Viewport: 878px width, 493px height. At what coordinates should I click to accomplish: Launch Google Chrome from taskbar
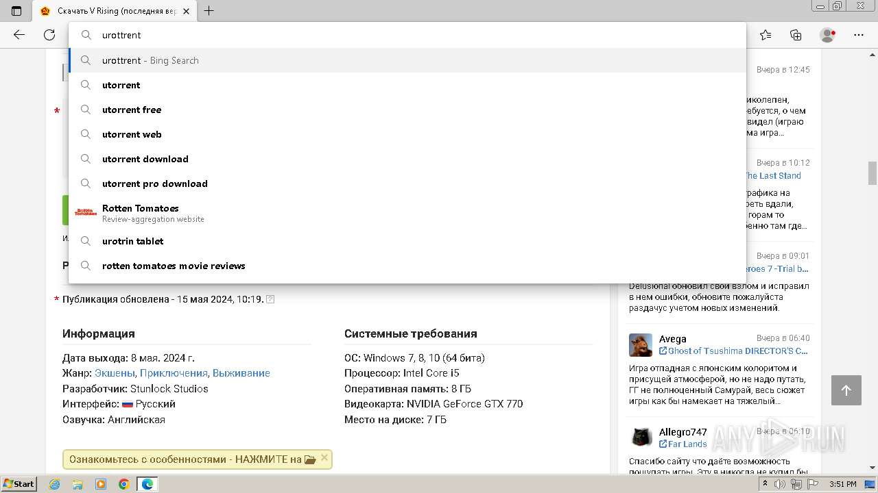click(124, 484)
